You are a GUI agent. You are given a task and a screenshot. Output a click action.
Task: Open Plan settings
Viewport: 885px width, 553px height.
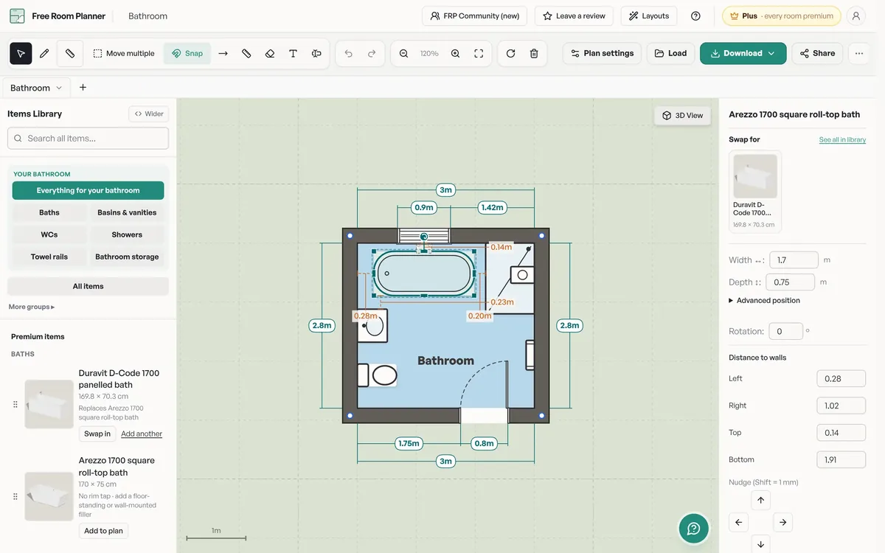pyautogui.click(x=602, y=53)
